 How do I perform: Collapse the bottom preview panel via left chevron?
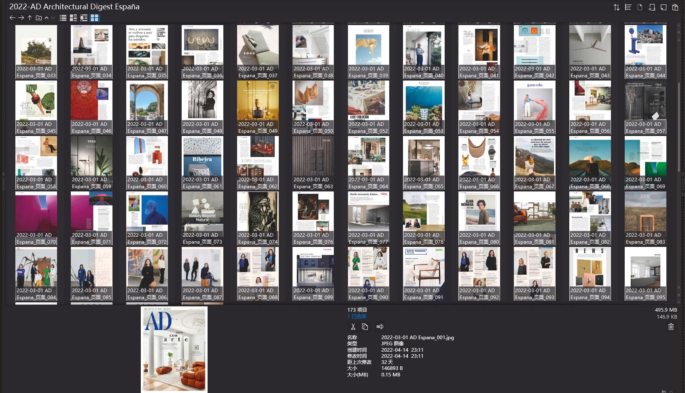[x=4, y=174]
